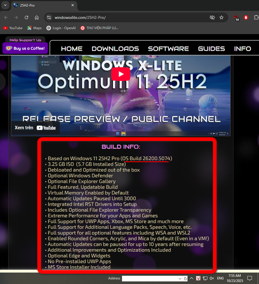Expand the taskbar Address dropdown arrow
Screen dimensions: 259x284
(180, 278)
